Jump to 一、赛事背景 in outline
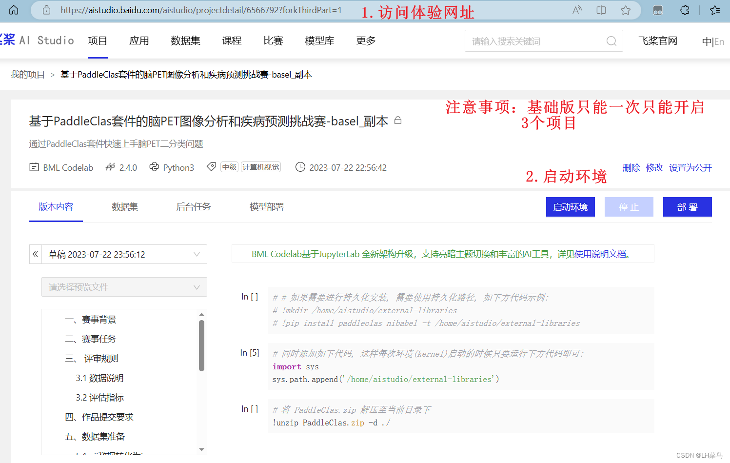This screenshot has height=463, width=730. pos(91,320)
